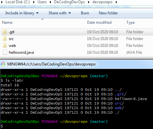This screenshot has width=153, height=129.
Task: Click the helloword.java file icon
Action: pyautogui.click(x=5, y=52)
